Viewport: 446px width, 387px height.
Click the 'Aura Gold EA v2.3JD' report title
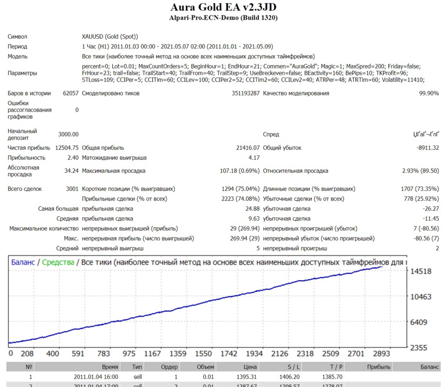223,7
